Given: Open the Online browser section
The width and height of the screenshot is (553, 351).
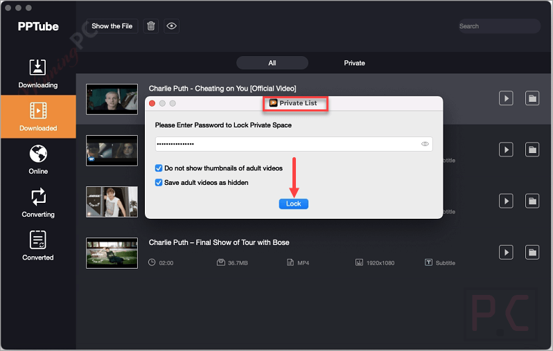Looking at the screenshot, I should (38, 160).
